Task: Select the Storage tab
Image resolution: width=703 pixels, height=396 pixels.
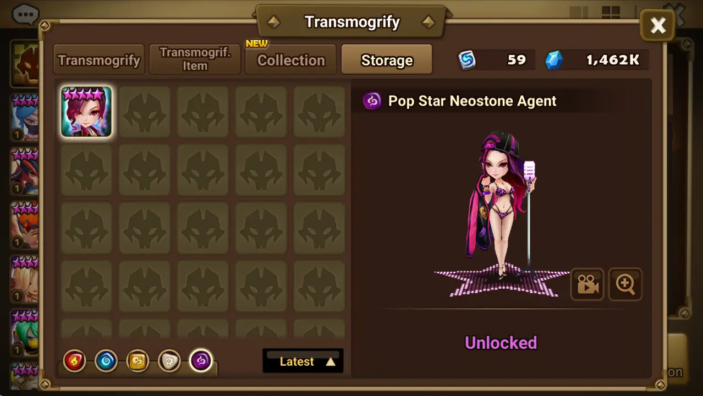Action: pyautogui.click(x=387, y=59)
